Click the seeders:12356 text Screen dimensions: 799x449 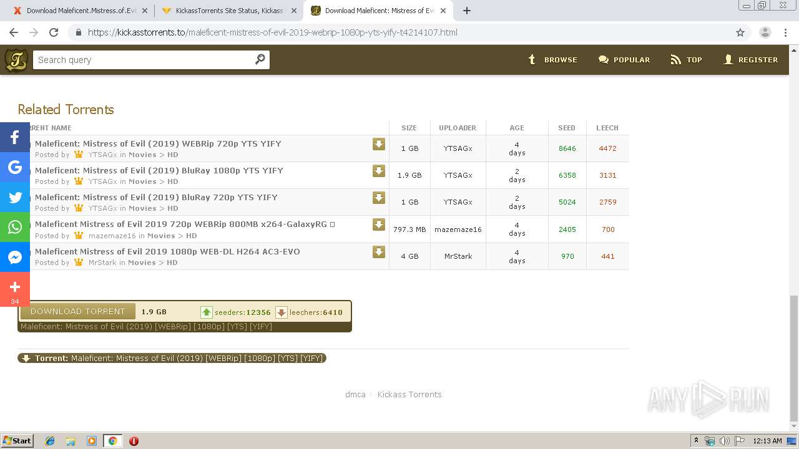pos(243,312)
